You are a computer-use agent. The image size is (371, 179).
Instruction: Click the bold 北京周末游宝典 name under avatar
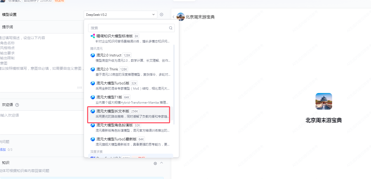[324, 120]
